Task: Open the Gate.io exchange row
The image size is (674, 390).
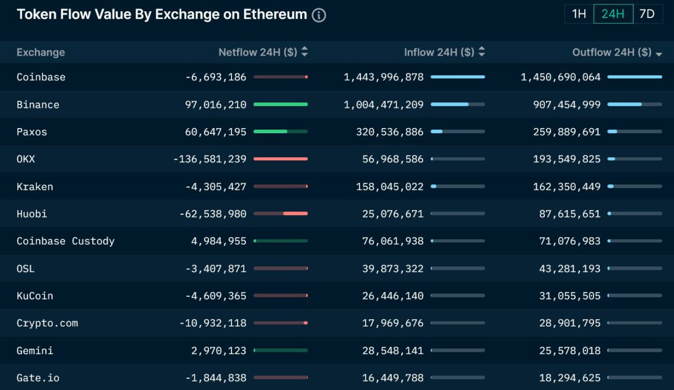Action: point(38,378)
